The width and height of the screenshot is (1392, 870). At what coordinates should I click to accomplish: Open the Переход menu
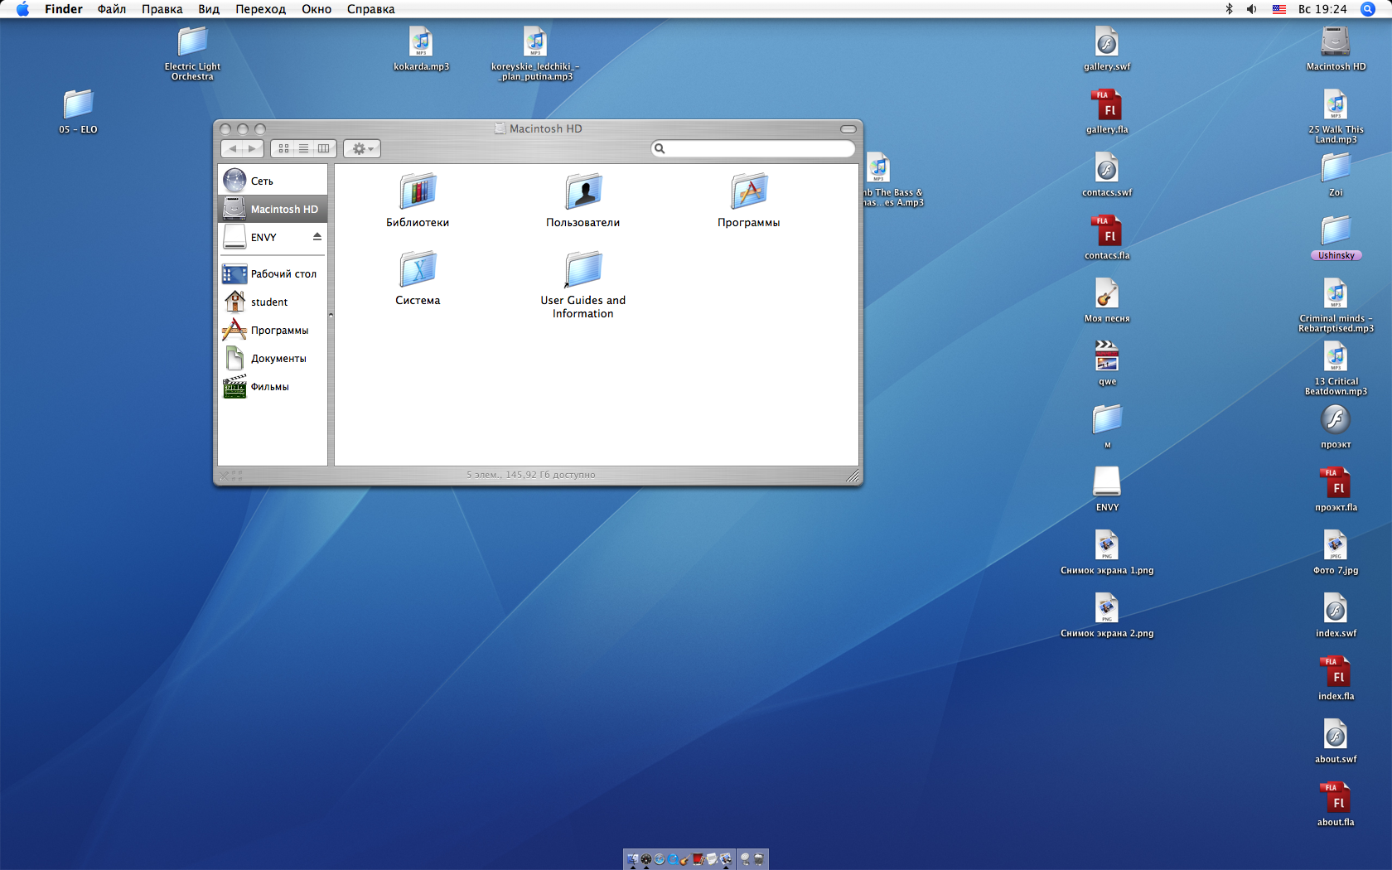coord(260,9)
